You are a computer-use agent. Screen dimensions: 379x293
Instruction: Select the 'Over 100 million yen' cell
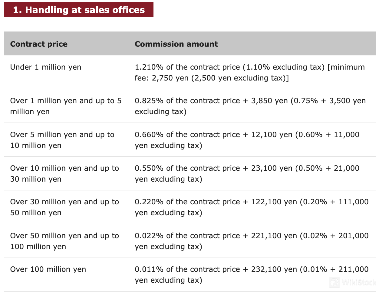pyautogui.click(x=48, y=269)
